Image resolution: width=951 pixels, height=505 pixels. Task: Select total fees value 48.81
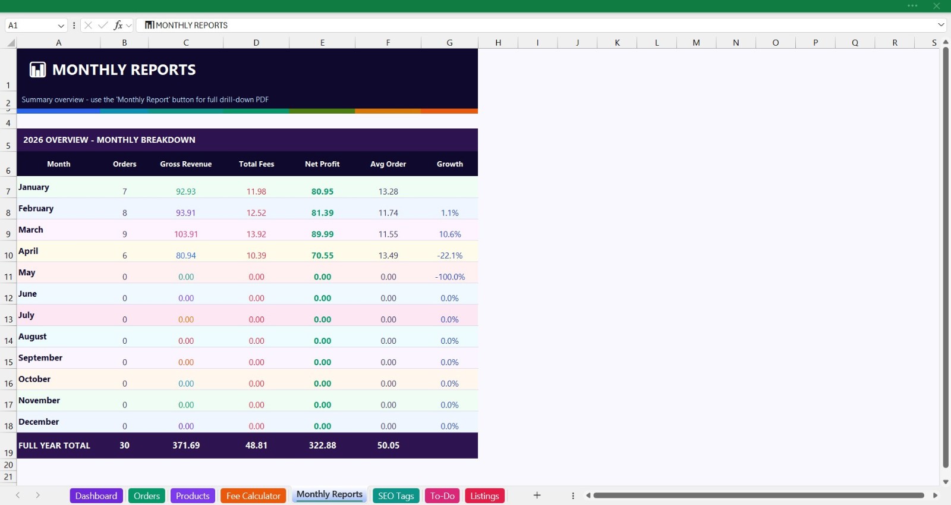(x=256, y=446)
